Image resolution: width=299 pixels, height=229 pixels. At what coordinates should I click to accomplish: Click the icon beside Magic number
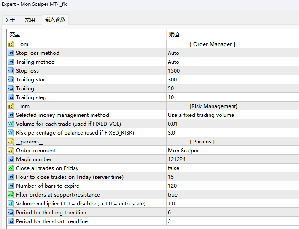[11, 159]
